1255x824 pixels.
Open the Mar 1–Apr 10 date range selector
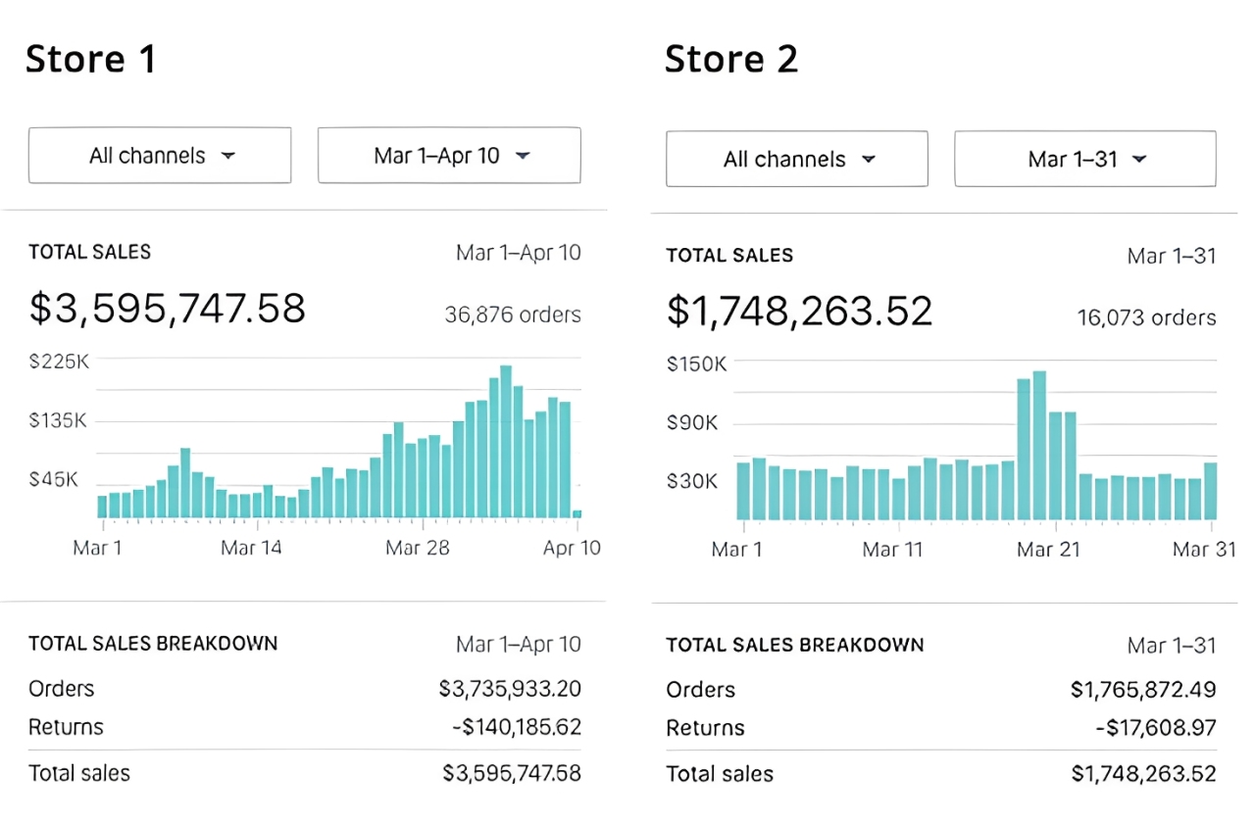click(448, 155)
